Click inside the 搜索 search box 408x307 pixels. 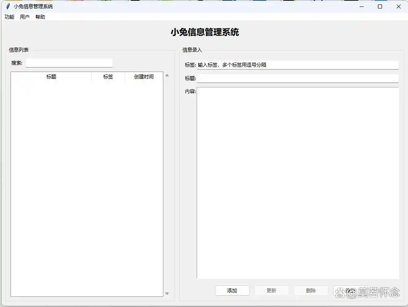(x=69, y=63)
